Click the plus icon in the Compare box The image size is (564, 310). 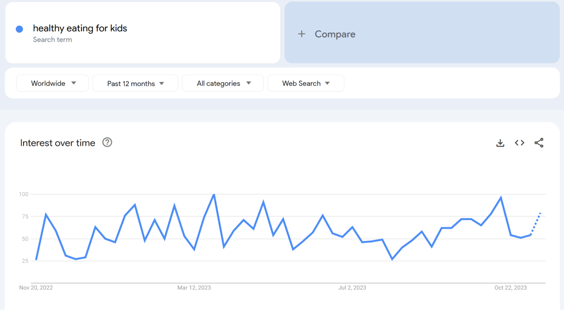[x=302, y=34]
